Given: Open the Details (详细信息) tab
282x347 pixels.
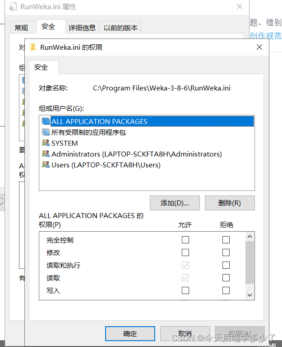Looking at the screenshot, I should tap(82, 28).
